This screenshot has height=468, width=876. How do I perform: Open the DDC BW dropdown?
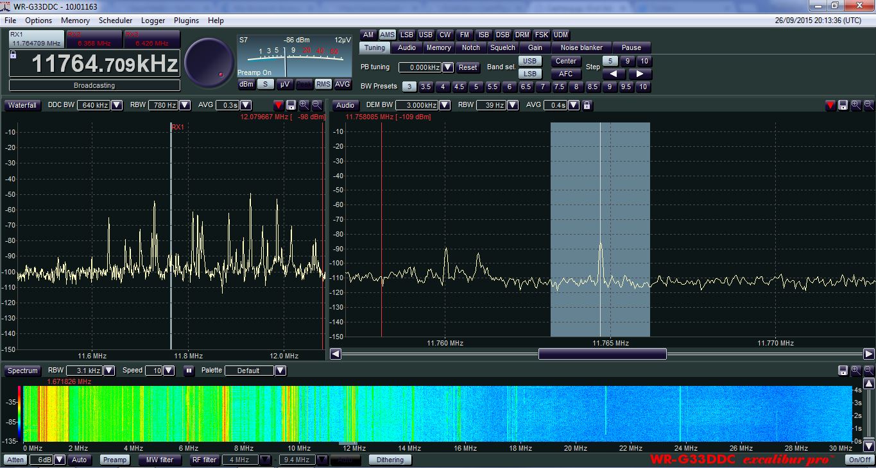pyautogui.click(x=117, y=105)
